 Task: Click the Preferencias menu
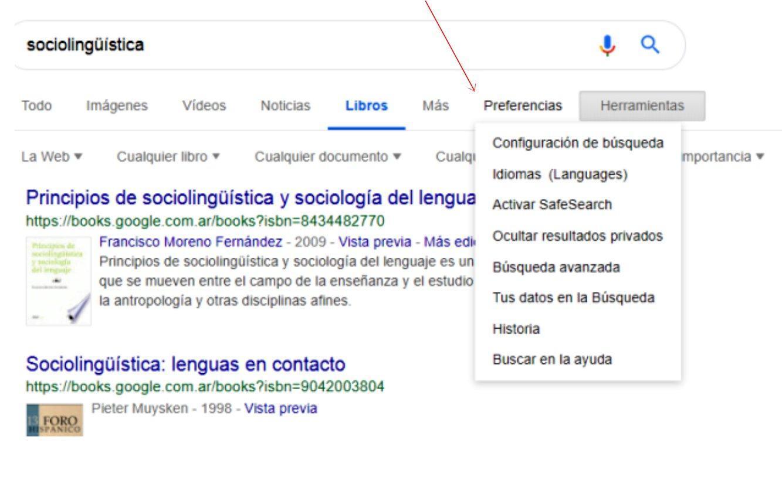point(523,106)
